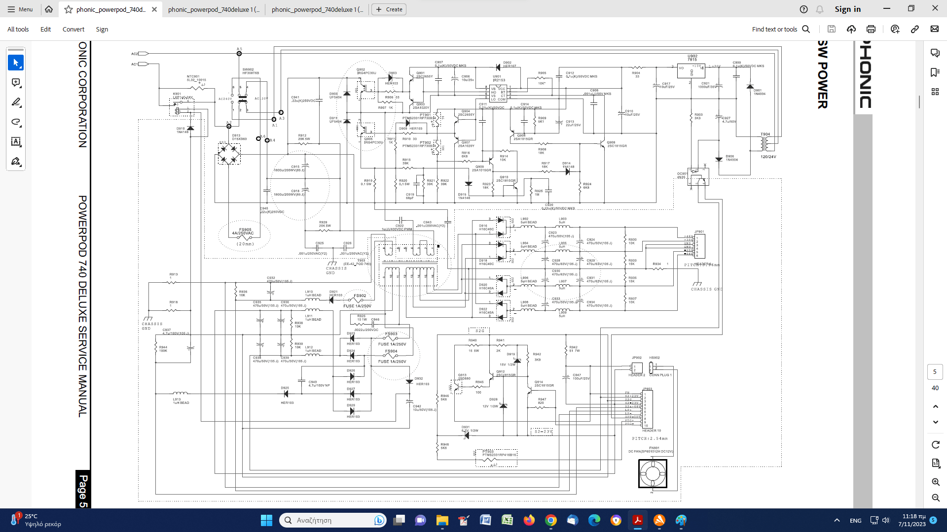Select the fill and sign pen tool
The width and height of the screenshot is (947, 532).
click(16, 162)
